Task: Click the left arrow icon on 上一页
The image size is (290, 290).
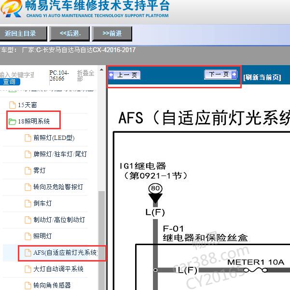Action: tap(111, 75)
